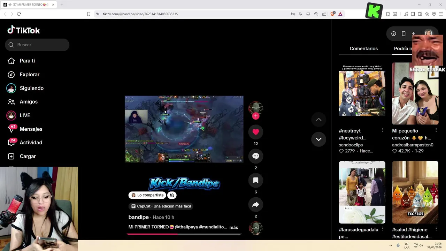Open the EXCESOS recommended video thumbnail
The width and height of the screenshot is (446, 251).
[415, 192]
